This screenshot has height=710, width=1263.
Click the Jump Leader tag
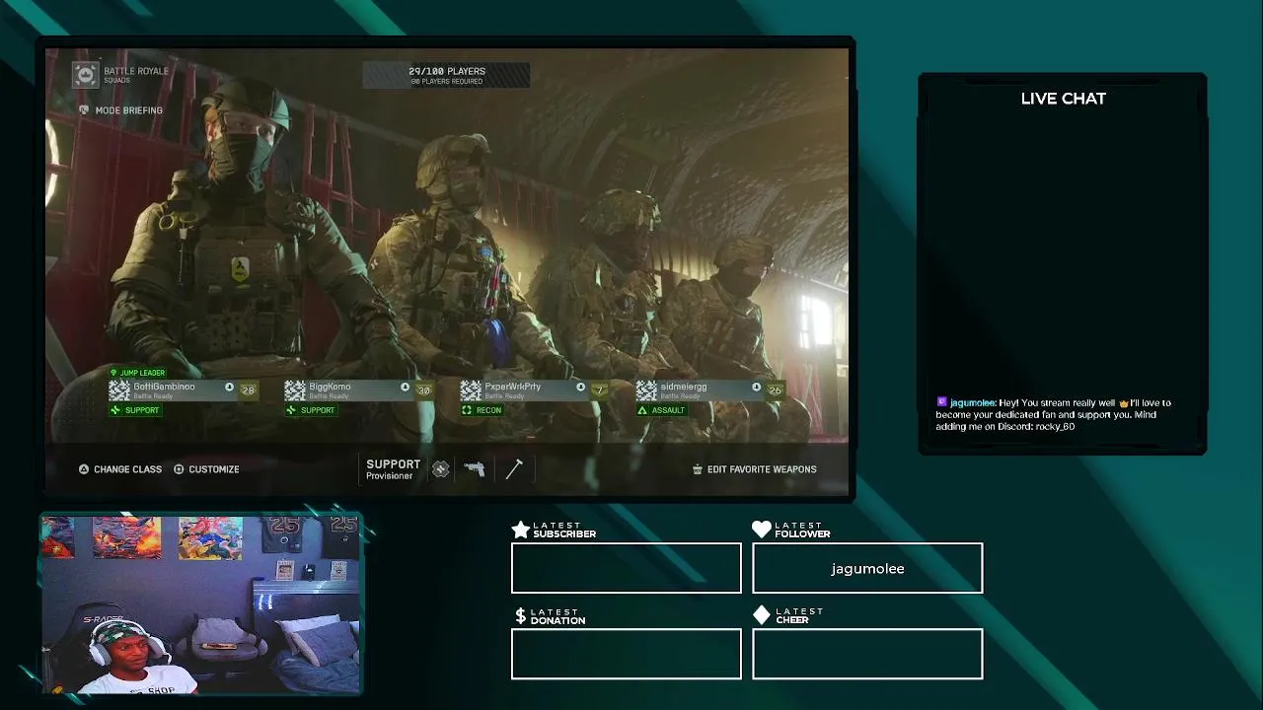pyautogui.click(x=137, y=373)
